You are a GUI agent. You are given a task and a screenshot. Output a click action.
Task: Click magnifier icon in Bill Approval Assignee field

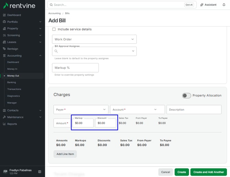click(56, 51)
